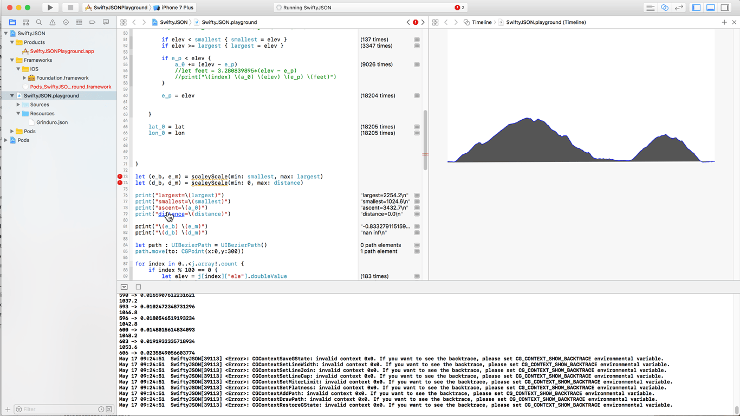This screenshot has height=416, width=740.
Task: Select the Version editor button
Action: click(x=679, y=8)
